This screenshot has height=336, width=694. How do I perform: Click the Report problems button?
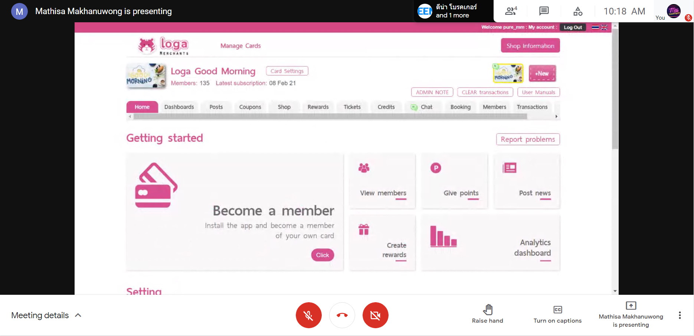[x=527, y=139]
